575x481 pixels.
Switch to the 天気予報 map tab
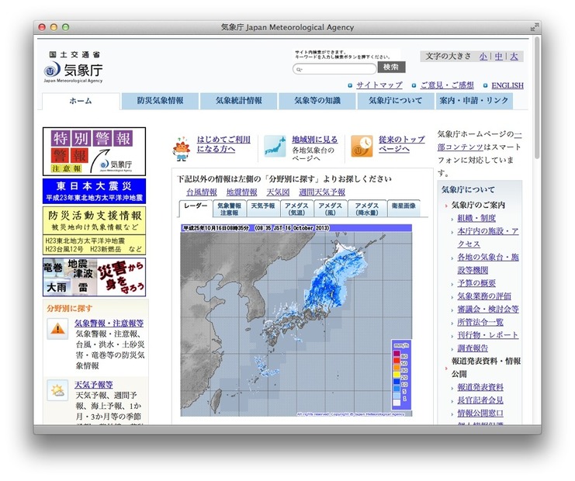pos(263,209)
